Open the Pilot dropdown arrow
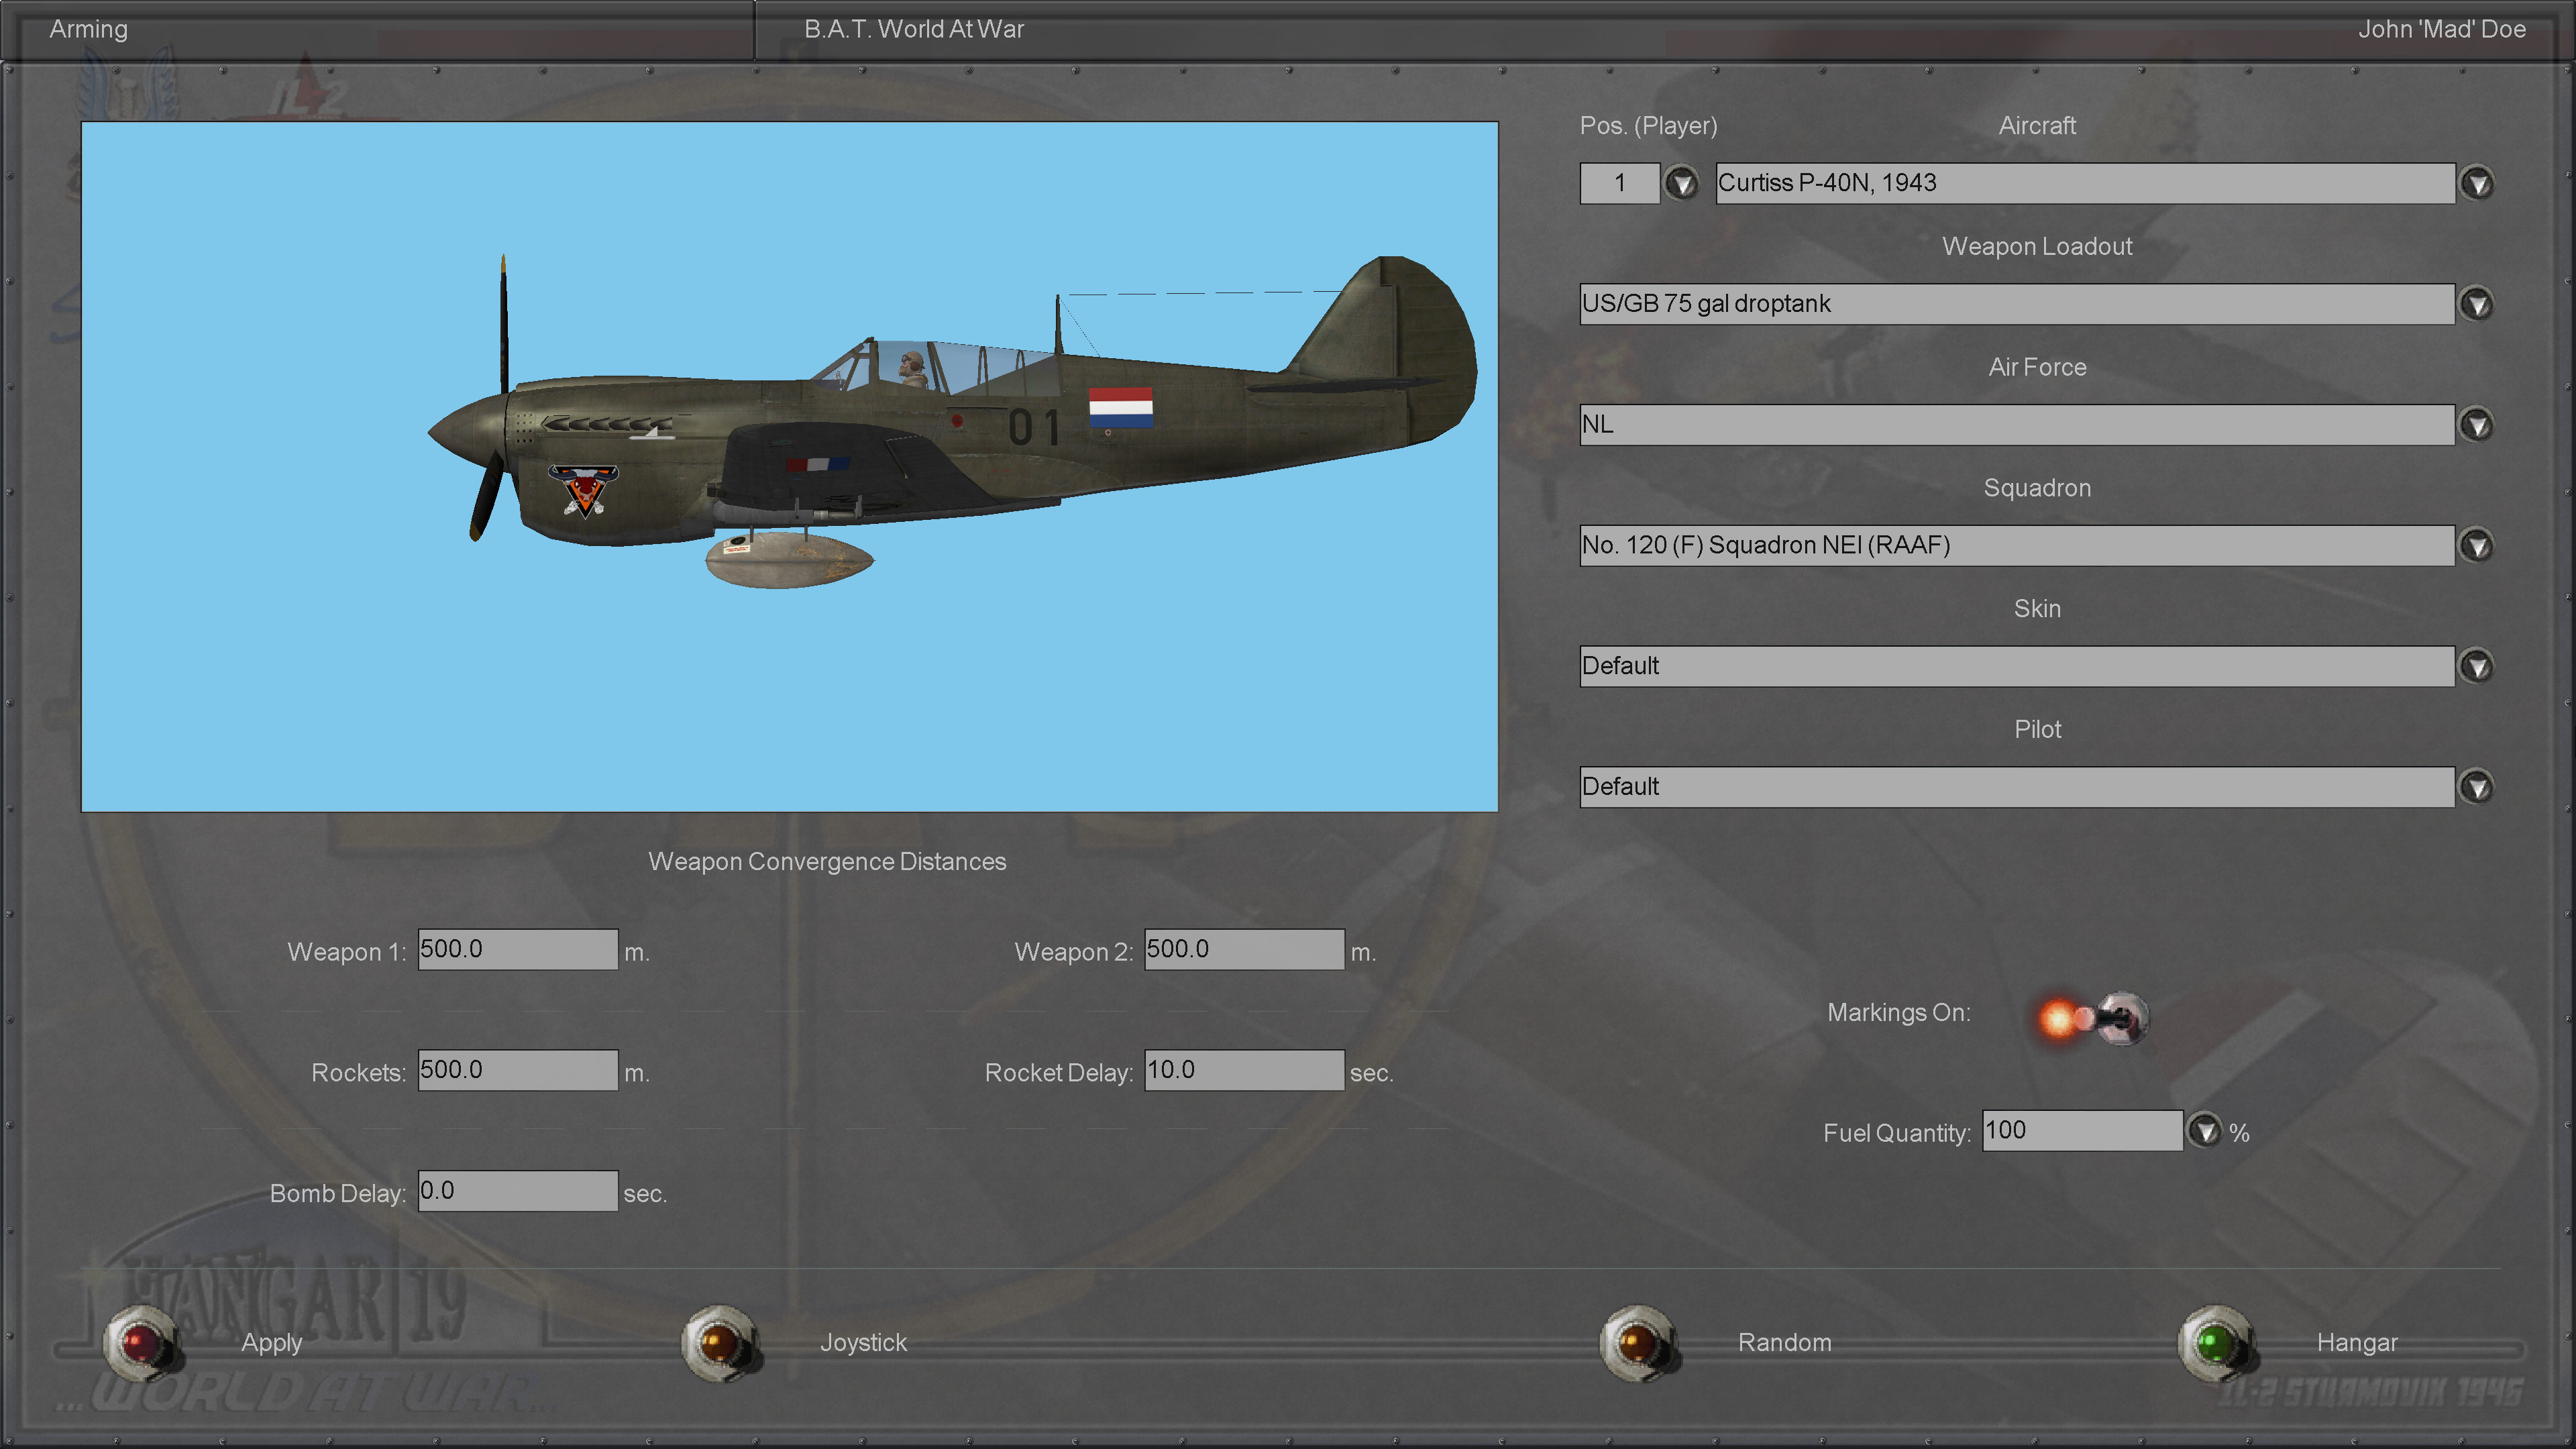 coord(2476,787)
